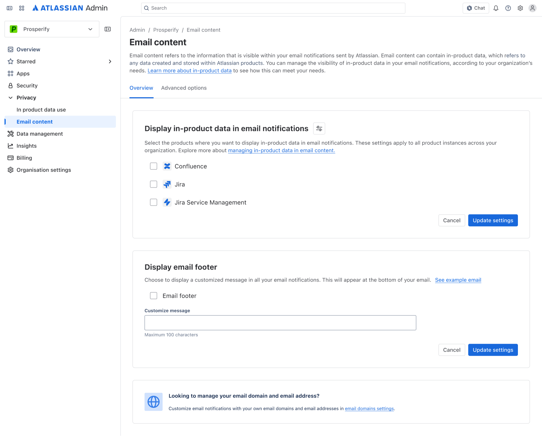Click the Overview icon in sidebar
542x436 pixels.
click(x=11, y=49)
